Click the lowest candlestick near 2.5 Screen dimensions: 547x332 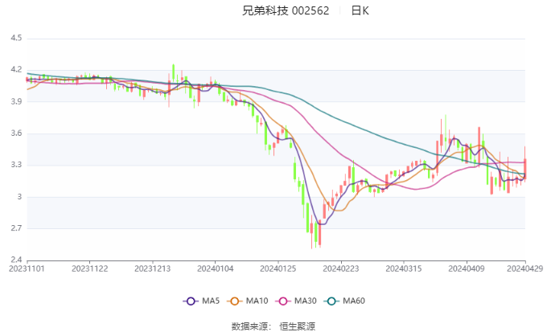point(311,232)
